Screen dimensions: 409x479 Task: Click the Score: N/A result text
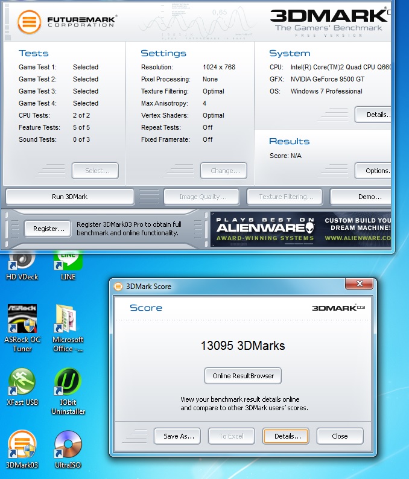(x=285, y=156)
